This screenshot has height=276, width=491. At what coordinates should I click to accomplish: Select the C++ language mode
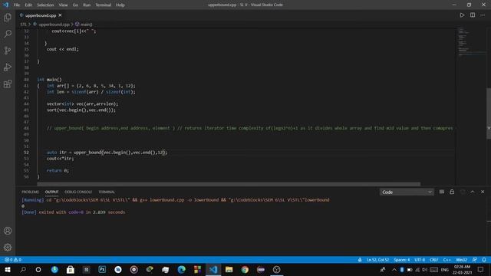pos(447,260)
